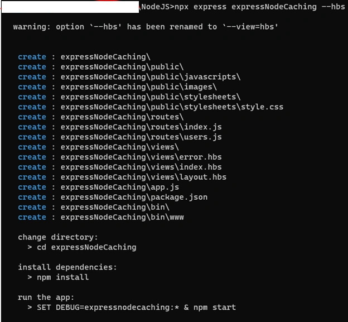
Task: Click the public\images\ directory line
Action: 117,87
